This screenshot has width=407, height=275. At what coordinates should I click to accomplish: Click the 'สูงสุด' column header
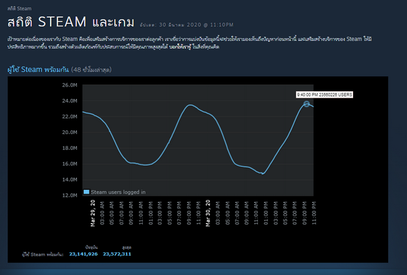[126, 247]
